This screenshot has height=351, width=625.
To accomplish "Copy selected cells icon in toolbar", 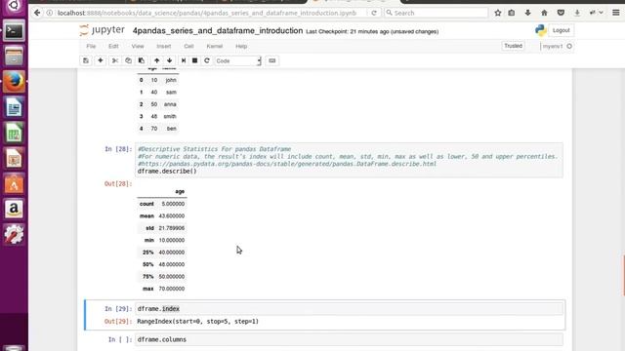I will click(x=128, y=60).
